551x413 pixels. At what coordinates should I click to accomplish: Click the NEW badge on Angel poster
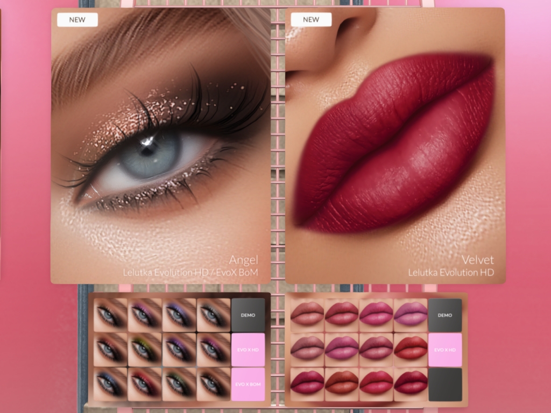(77, 20)
